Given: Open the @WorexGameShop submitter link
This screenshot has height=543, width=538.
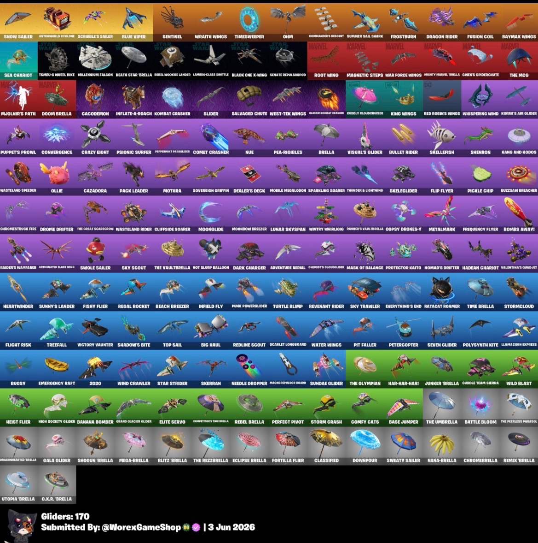Looking at the screenshot, I should click(141, 527).
